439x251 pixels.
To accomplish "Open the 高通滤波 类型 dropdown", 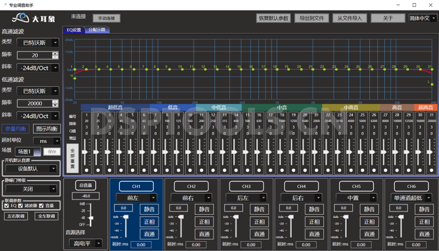I will tap(38, 42).
